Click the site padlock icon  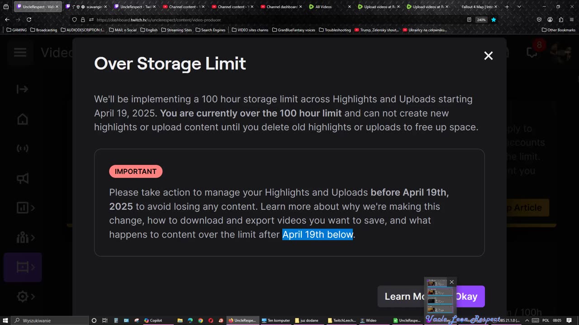(x=83, y=20)
